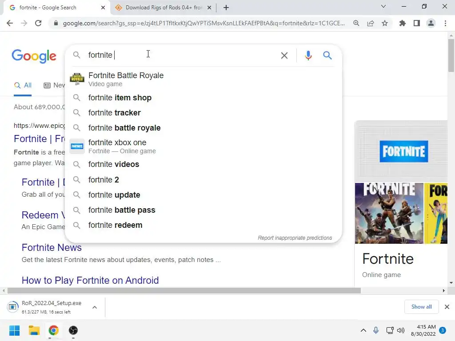Select the News search tab

click(54, 85)
